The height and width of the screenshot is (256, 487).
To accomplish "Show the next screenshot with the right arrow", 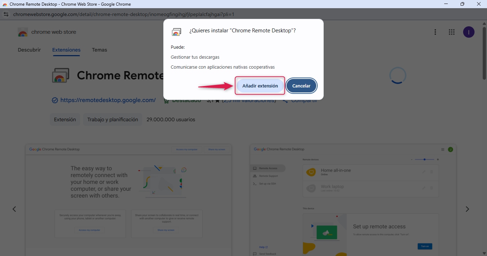I will click(467, 209).
